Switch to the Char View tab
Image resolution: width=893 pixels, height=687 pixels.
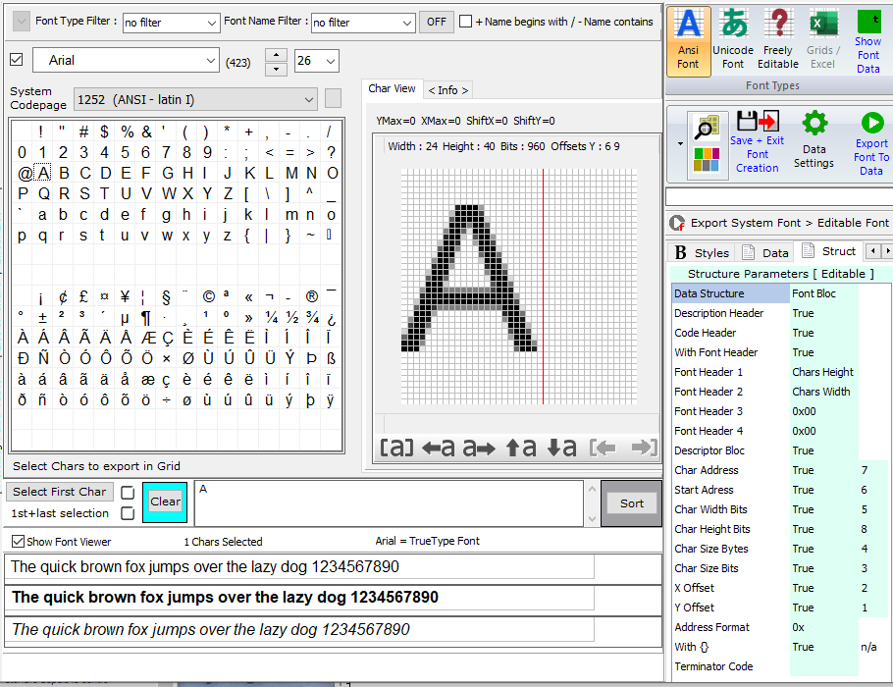tap(392, 89)
